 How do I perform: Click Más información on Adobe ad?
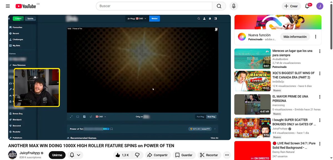coord(295,37)
